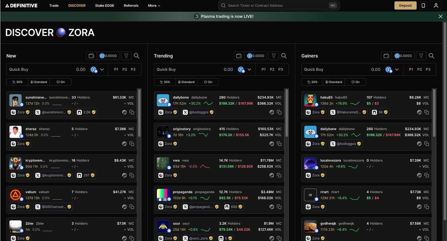Screen dimensions: 447x241
Task: Open @bodoggos X link on Trending dailybone
Action: [x=198, y=112]
